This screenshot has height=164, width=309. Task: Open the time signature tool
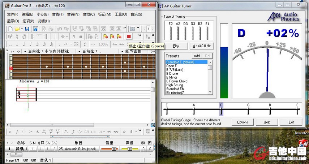[17, 36]
